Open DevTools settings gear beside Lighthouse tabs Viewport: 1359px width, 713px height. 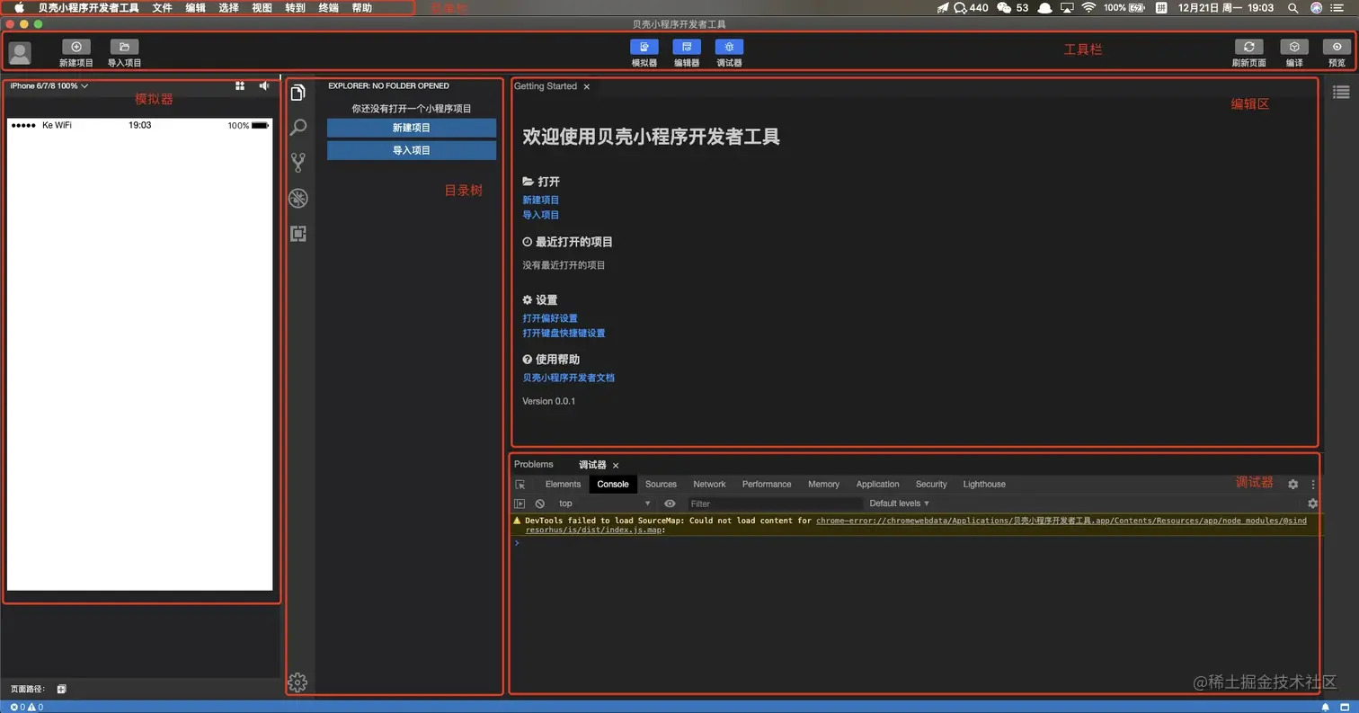pos(1292,484)
